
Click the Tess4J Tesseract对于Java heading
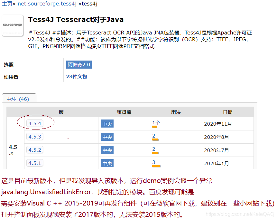click(76, 19)
